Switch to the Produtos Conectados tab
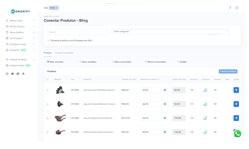Screen dimensions: 249x149 tap(64, 53)
